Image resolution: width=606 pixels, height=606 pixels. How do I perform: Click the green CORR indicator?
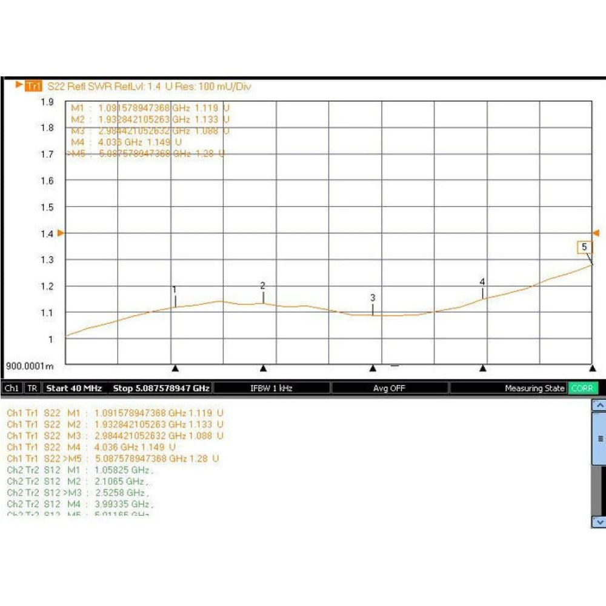pyautogui.click(x=582, y=388)
